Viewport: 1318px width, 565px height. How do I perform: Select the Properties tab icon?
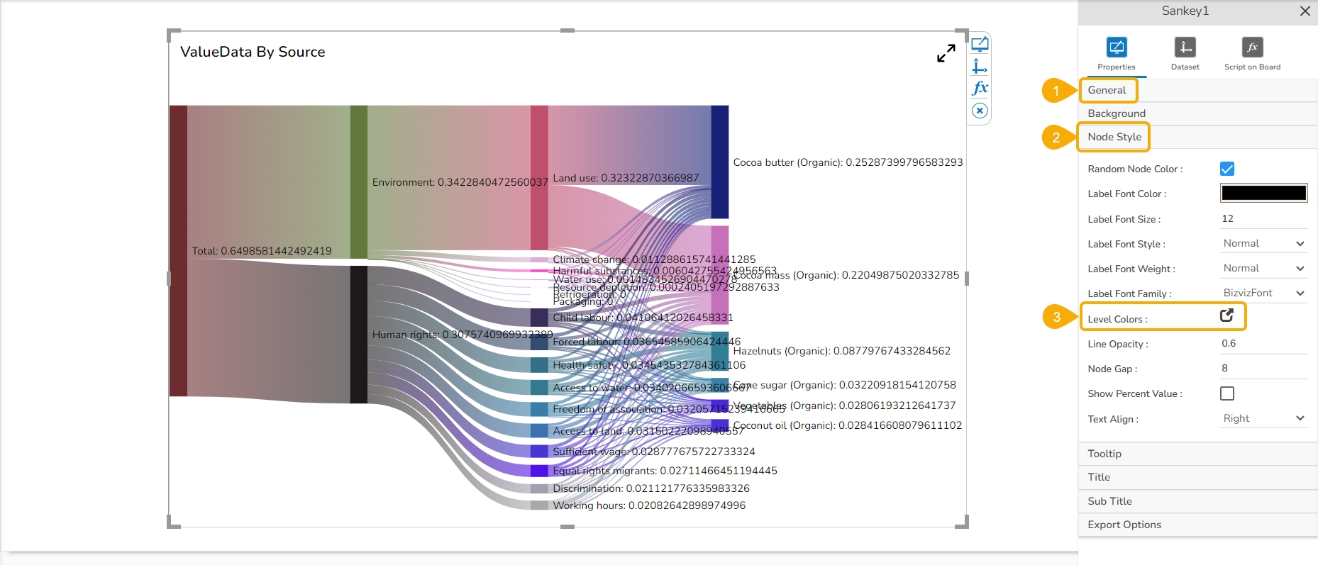pyautogui.click(x=1116, y=47)
